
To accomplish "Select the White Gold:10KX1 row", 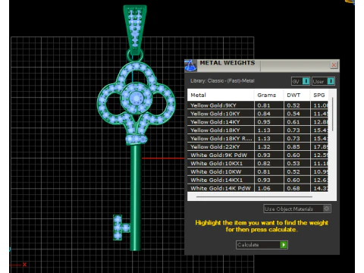I will (258, 164).
